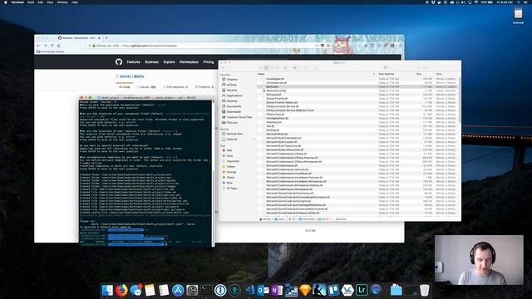This screenshot has height=299, width=532.
Task: Switch to the GitHub Projects tab
Action: (x=204, y=87)
